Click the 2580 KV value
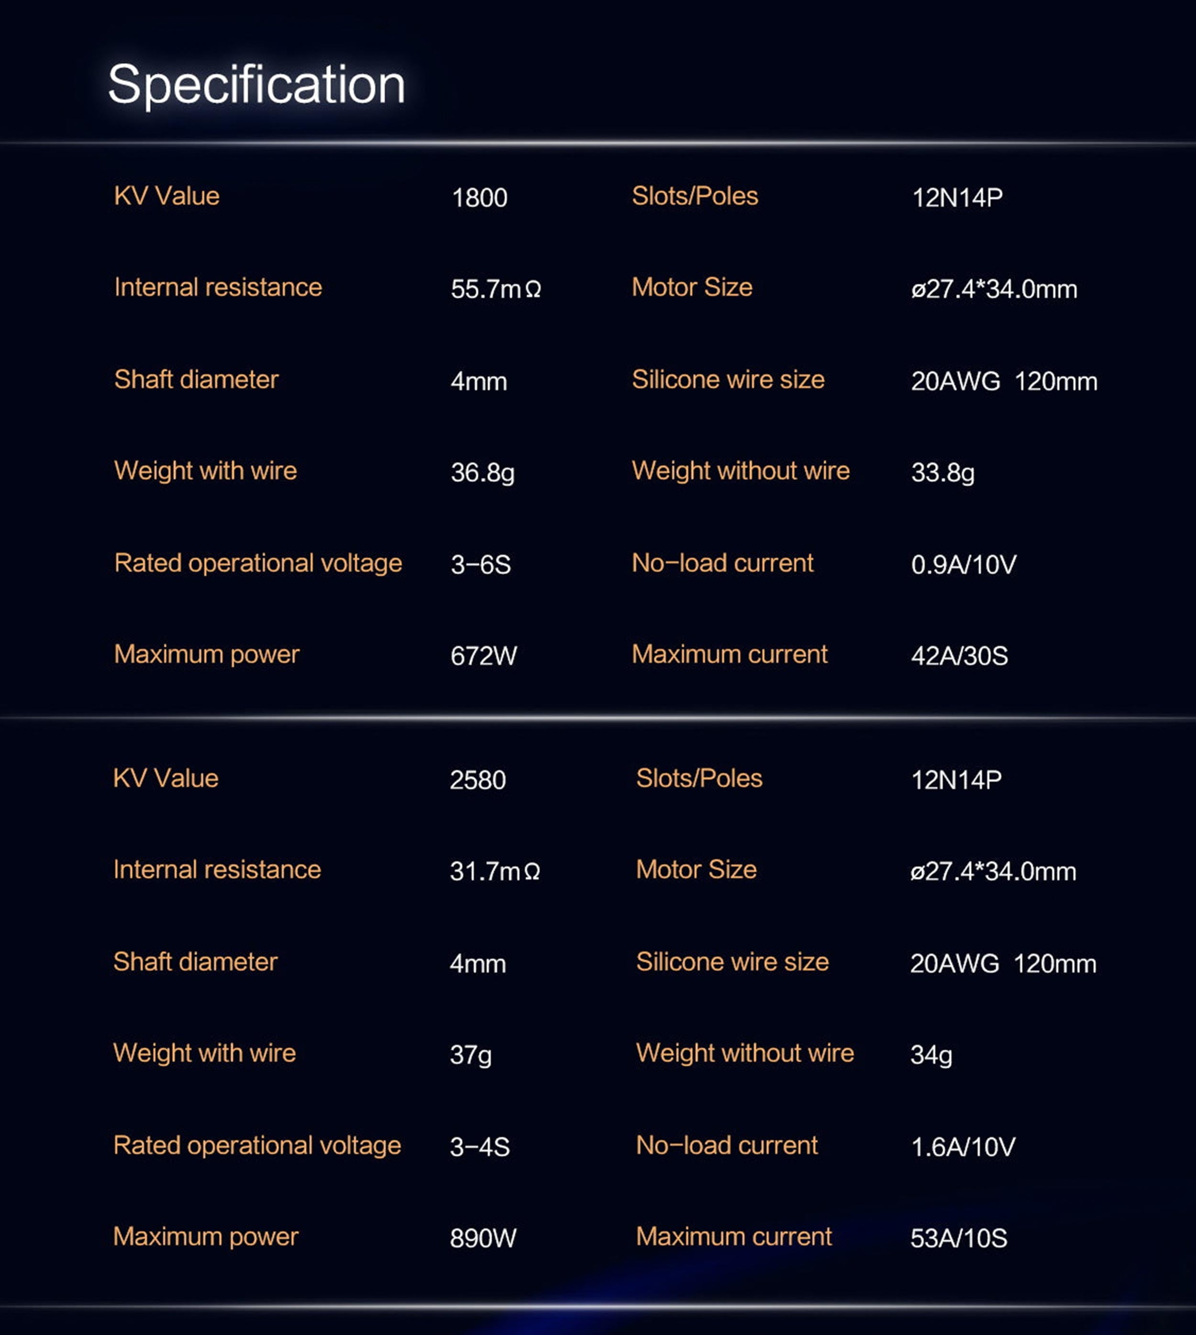Image resolution: width=1196 pixels, height=1335 pixels. (x=478, y=780)
